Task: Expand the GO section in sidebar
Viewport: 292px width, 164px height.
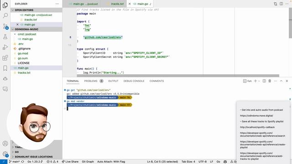Action: pyautogui.click(x=36, y=152)
